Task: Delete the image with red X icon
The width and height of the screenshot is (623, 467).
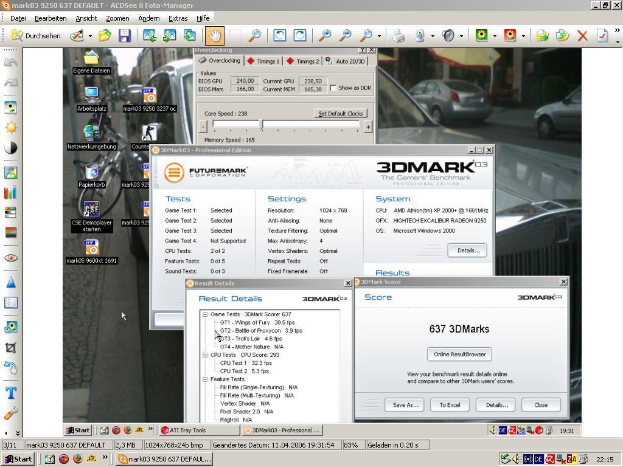Action: (583, 36)
